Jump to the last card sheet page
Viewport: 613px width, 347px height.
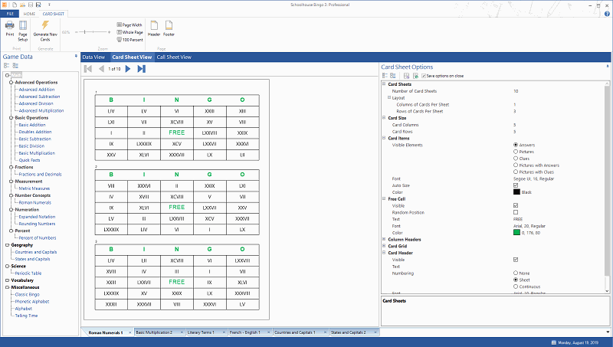(x=141, y=69)
